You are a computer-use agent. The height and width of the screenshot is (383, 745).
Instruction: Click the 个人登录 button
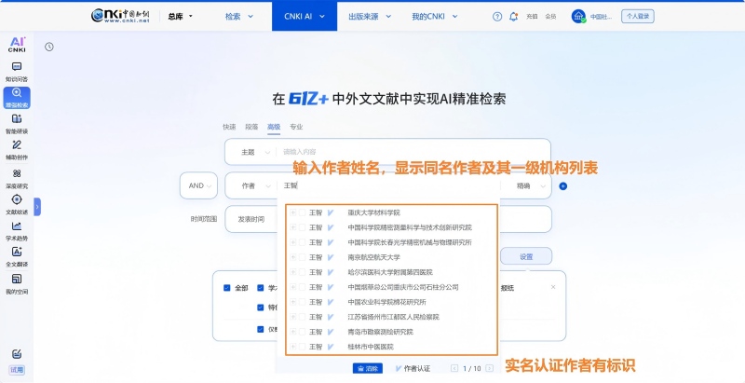[x=638, y=16]
